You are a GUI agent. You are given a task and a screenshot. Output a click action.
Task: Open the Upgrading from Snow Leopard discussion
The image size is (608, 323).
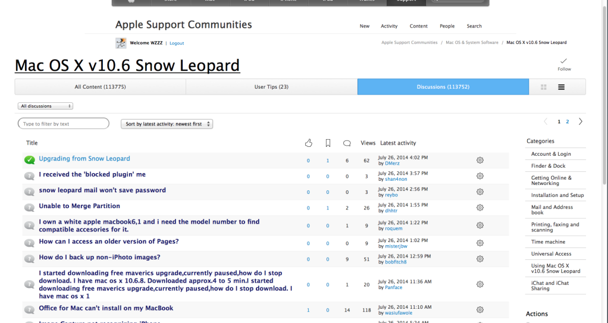[84, 159]
